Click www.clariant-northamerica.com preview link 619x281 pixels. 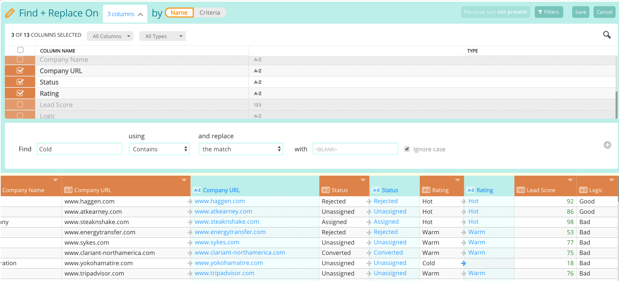click(x=240, y=253)
